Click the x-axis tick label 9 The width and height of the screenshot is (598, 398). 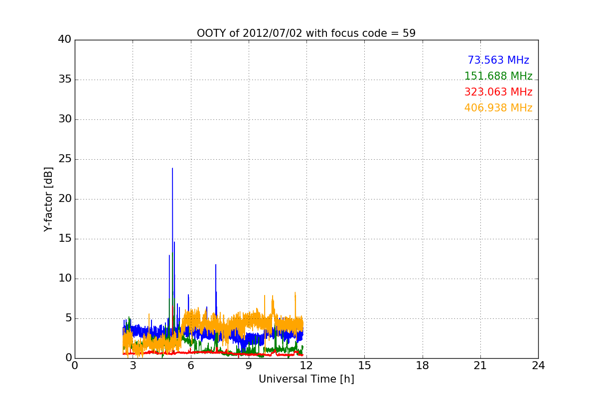pos(249,366)
